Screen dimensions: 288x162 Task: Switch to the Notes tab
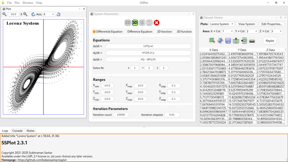31,131
